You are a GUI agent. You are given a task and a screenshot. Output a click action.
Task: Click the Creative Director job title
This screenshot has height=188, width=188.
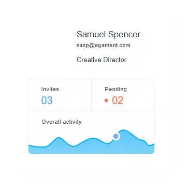pyautogui.click(x=102, y=60)
